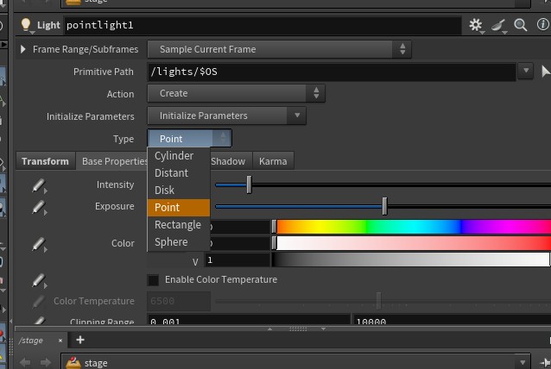Click the Initialize Parameters button
Screen dimensions: 551x369
(227, 116)
